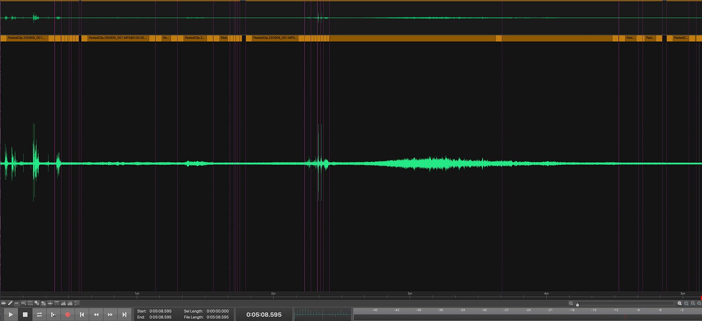Screen dimensions: 702x321
Task: Stop playback with the Stop button
Action: (x=25, y=315)
